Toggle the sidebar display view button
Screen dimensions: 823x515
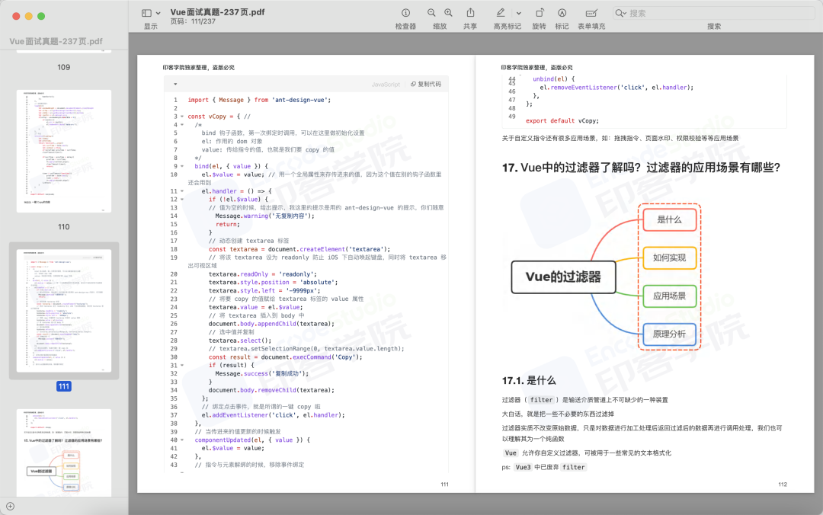coord(146,13)
